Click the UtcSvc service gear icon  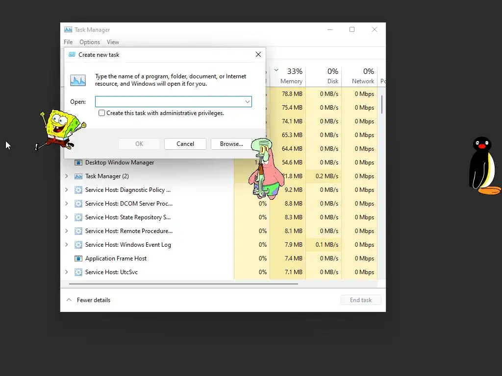78,272
